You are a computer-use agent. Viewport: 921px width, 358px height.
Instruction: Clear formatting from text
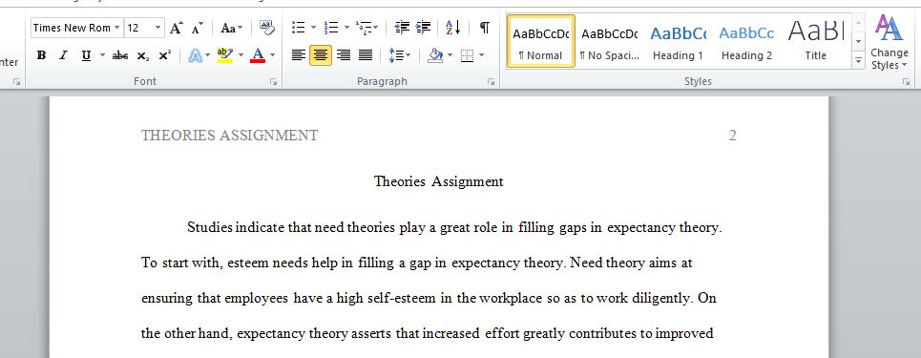(266, 28)
